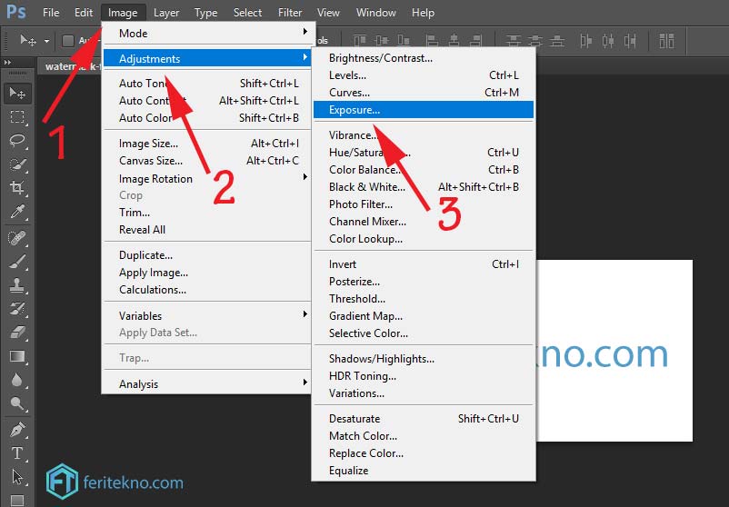Choose Levels... adjustment

click(x=424, y=75)
